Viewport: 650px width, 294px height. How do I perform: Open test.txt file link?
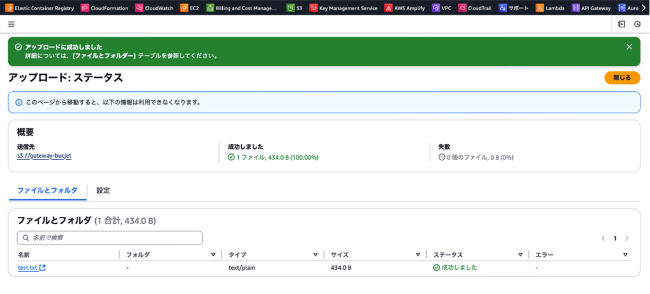28,267
